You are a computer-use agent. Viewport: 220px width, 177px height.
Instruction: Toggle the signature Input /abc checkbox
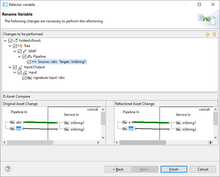(x=24, y=78)
